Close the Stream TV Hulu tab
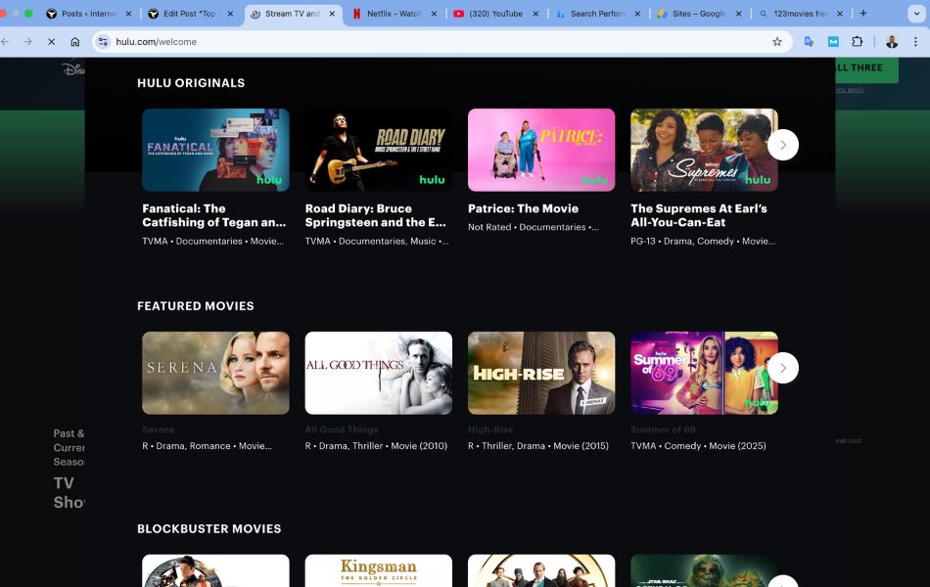Image resolution: width=930 pixels, height=587 pixels. coord(332,13)
